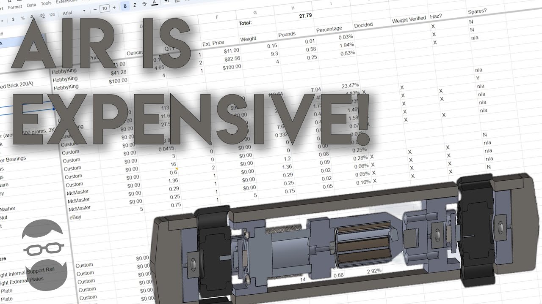Select the Weight Verified header cell
This screenshot has height=304, width=542.
[409, 20]
